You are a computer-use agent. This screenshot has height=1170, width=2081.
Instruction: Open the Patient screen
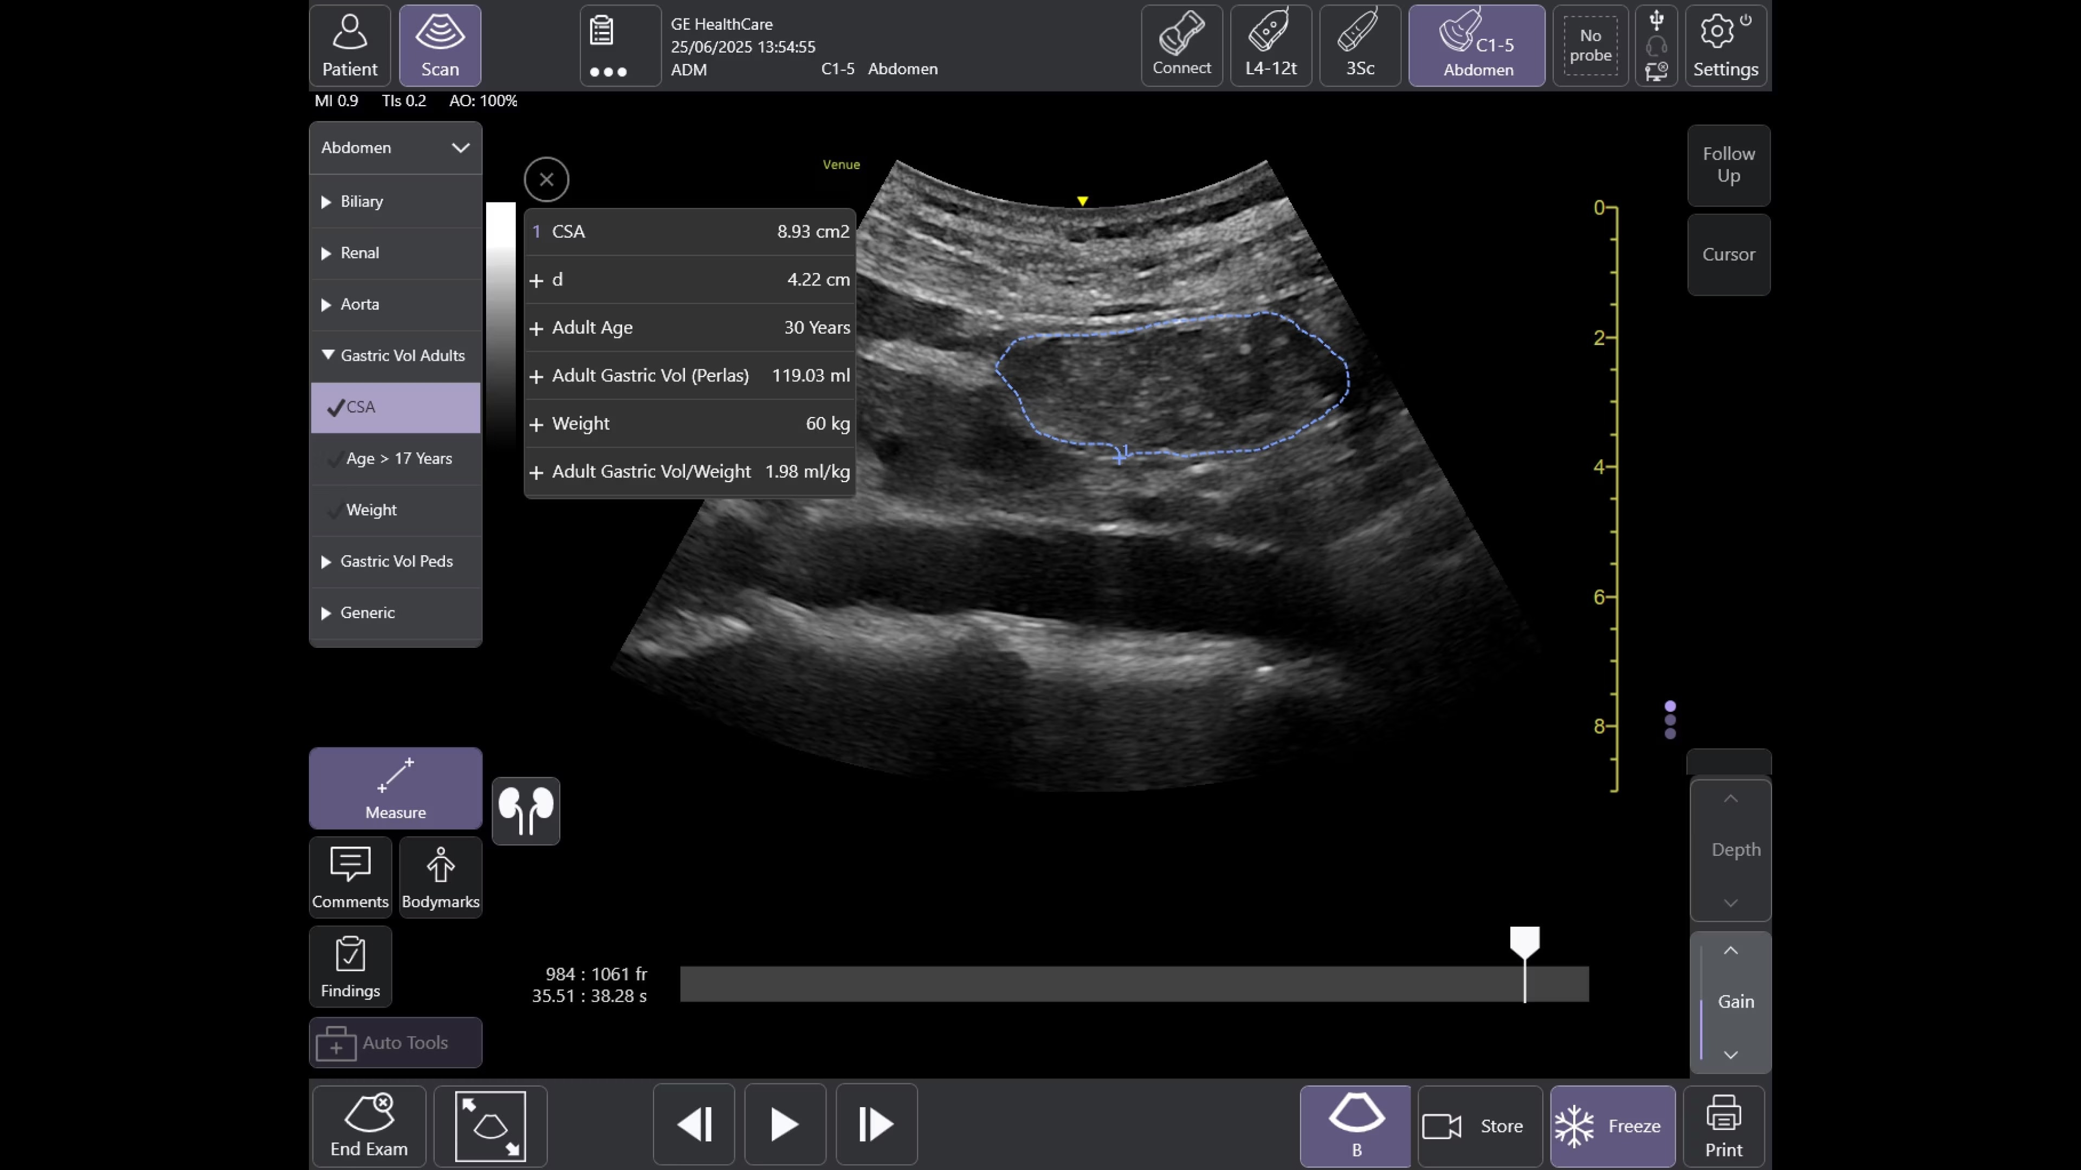(349, 46)
